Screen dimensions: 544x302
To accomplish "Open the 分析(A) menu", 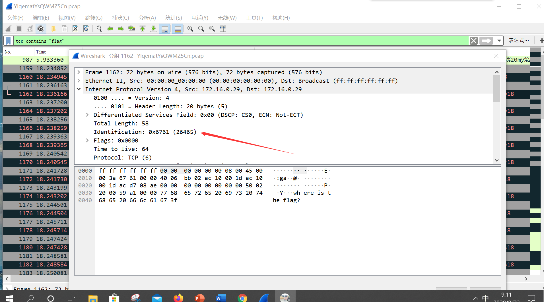I will point(147,18).
